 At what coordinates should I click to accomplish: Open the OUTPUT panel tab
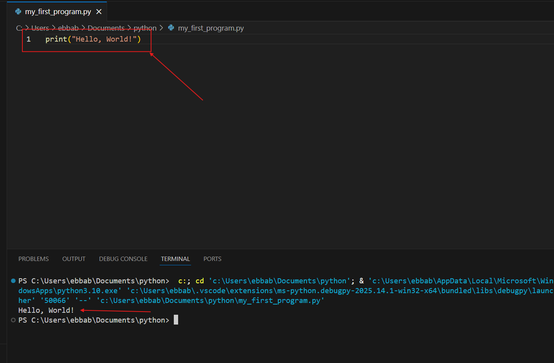74,259
